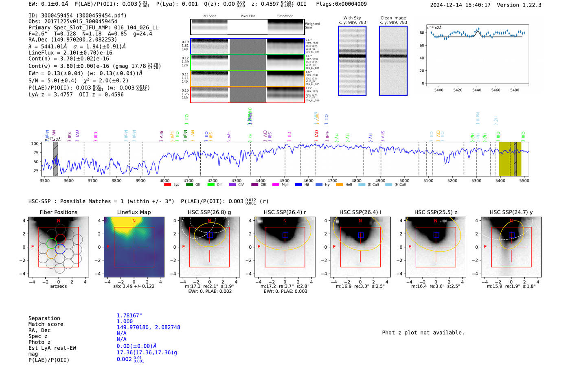Click the (H)CaII legend swatch
Image resolution: width=570 pixels, height=388 pixels.
388,185
